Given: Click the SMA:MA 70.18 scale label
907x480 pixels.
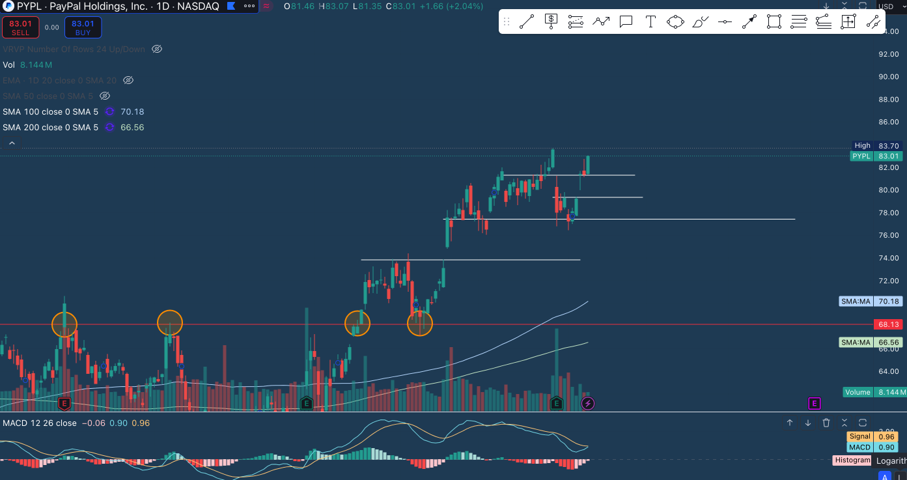Looking at the screenshot, I should point(871,302).
